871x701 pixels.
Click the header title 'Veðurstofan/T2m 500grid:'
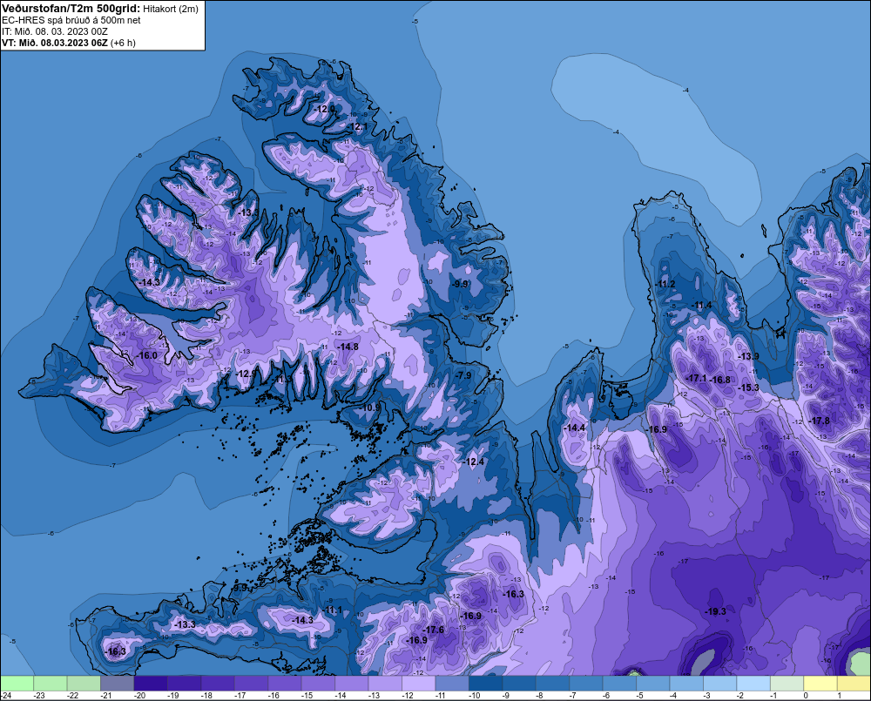click(71, 9)
